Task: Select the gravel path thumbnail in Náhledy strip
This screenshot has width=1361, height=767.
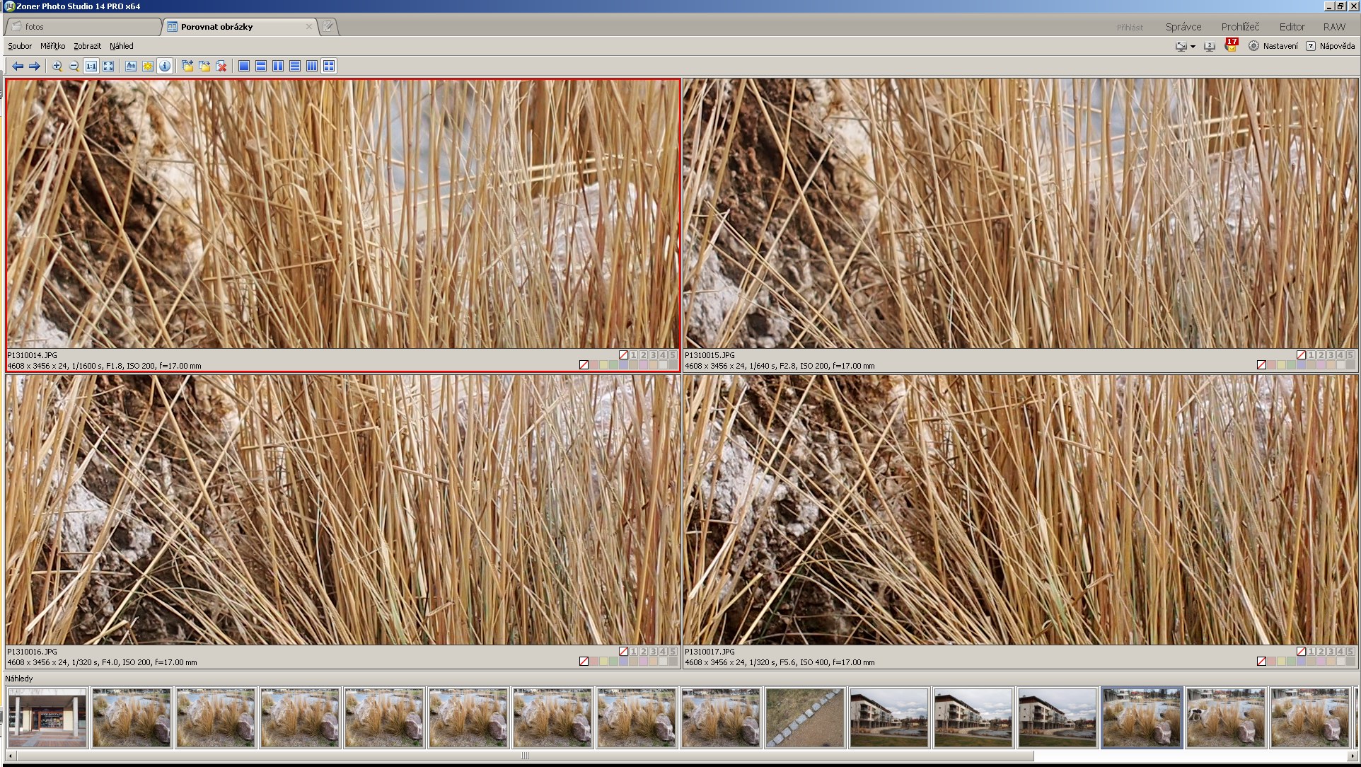Action: (805, 717)
